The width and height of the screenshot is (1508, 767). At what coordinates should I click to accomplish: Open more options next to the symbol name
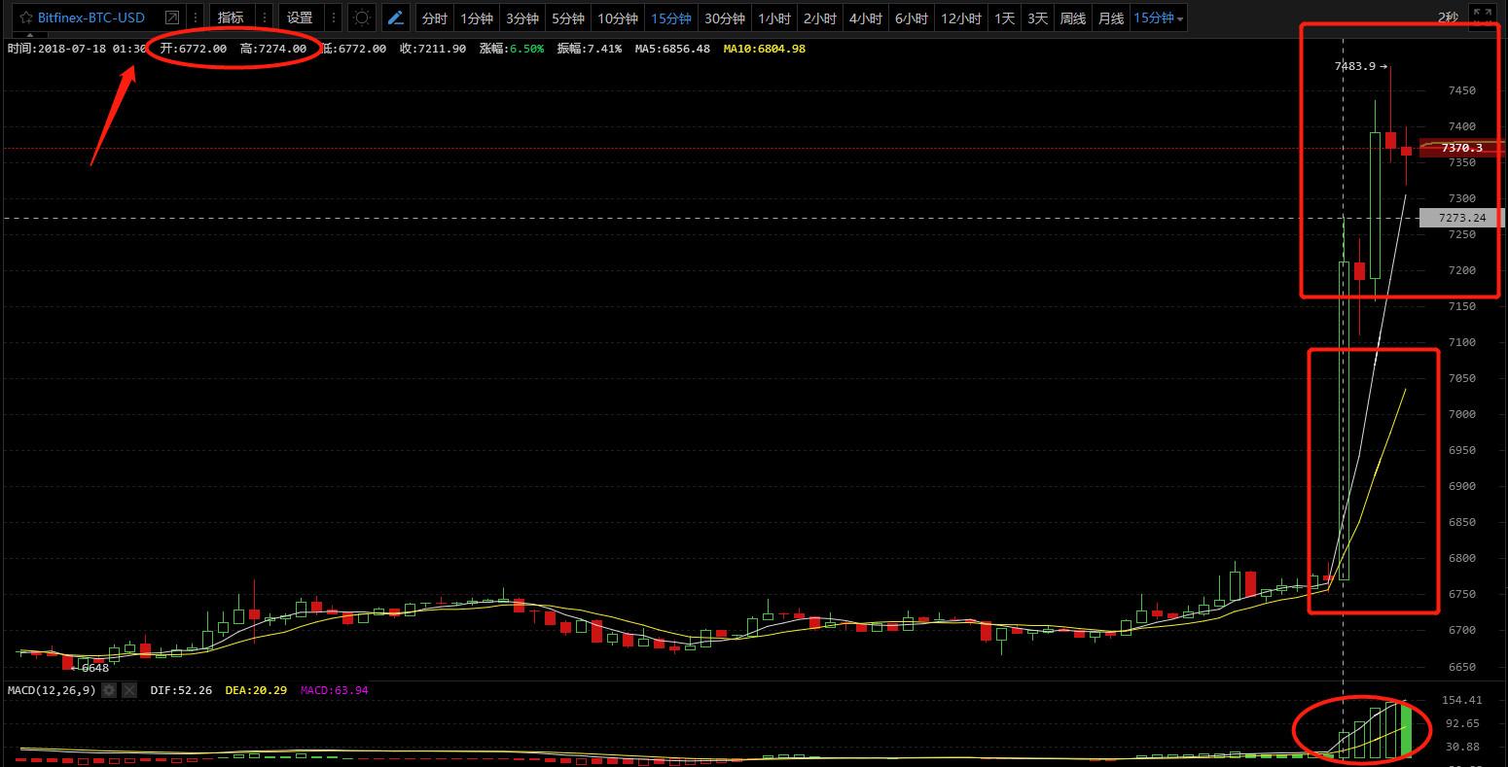coord(196,17)
